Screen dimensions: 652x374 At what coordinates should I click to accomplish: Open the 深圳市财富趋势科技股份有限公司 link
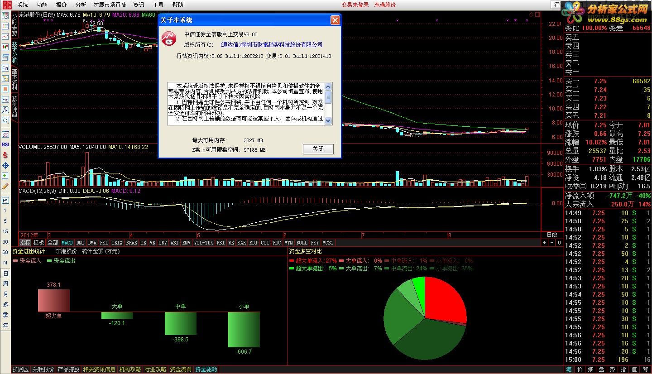pyautogui.click(x=272, y=45)
